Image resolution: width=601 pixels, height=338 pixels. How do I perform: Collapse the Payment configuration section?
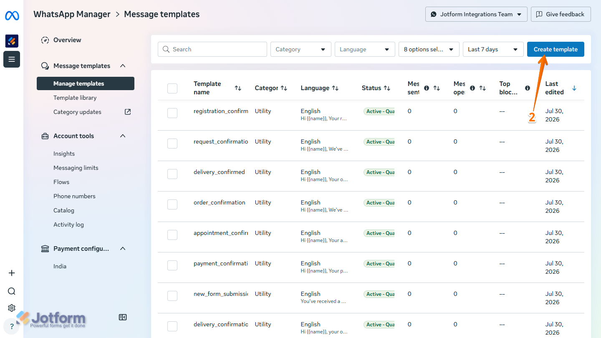[x=123, y=249]
